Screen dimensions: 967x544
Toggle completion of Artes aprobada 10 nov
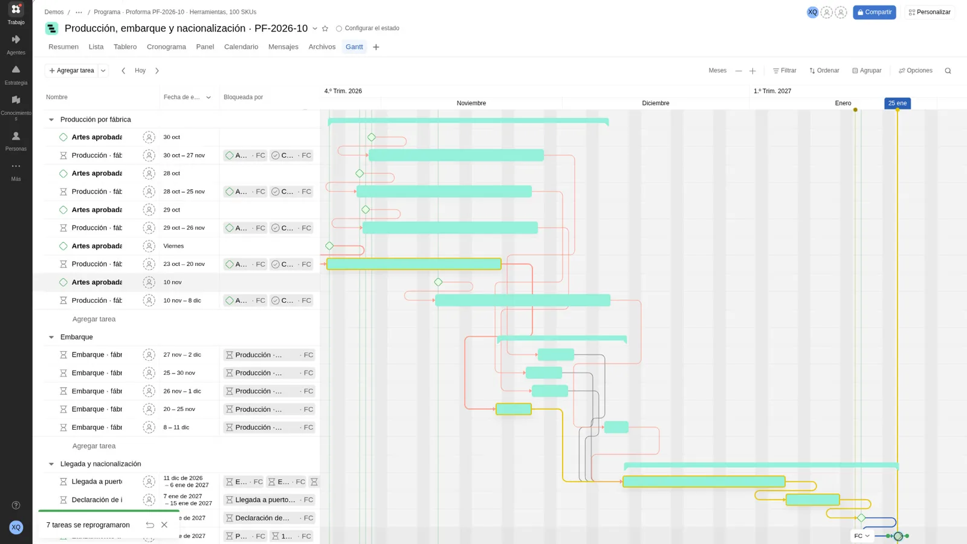coord(63,282)
